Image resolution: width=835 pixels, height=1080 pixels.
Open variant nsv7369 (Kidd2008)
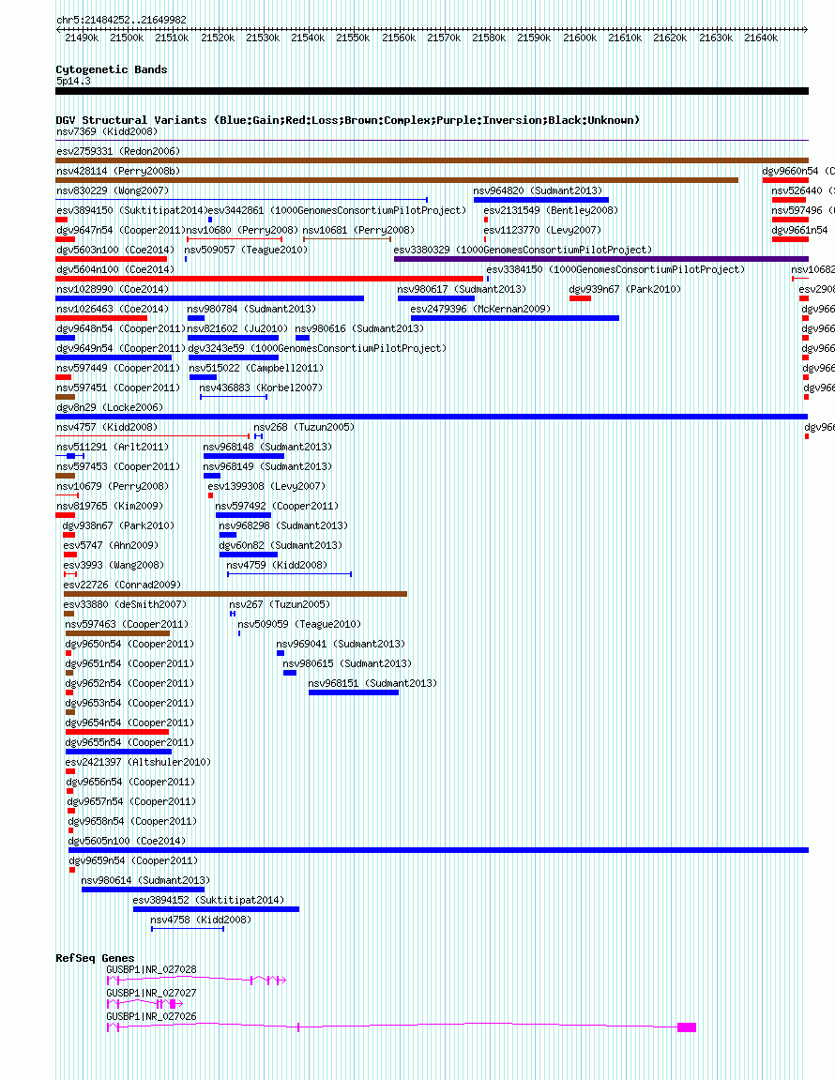[107, 131]
